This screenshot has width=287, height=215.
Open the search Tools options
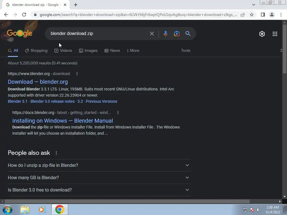(x=186, y=51)
